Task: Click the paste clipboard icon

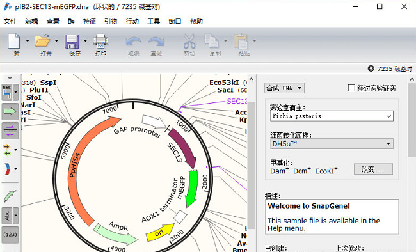Action: 241,42
